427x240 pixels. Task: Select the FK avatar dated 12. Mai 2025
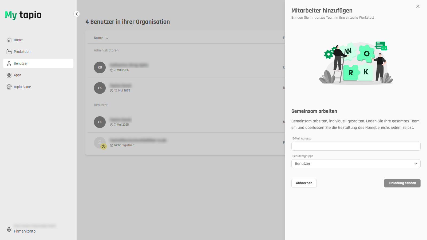coord(100,88)
